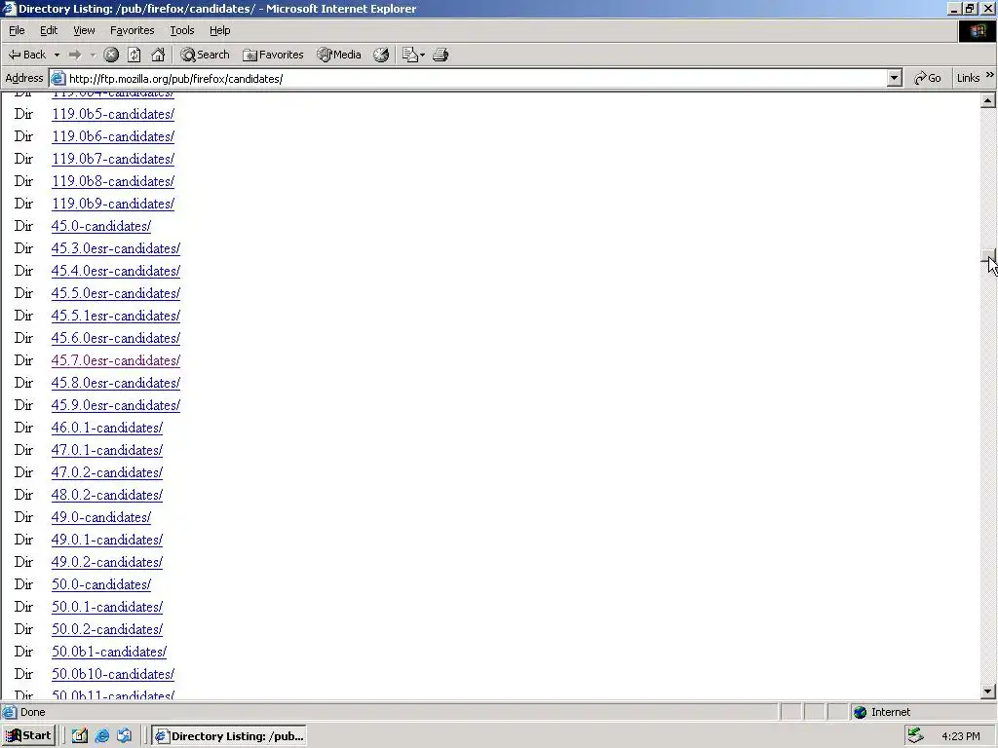This screenshot has height=748, width=998.
Task: Open 119.0b5-candidates/ directory
Action: point(113,115)
